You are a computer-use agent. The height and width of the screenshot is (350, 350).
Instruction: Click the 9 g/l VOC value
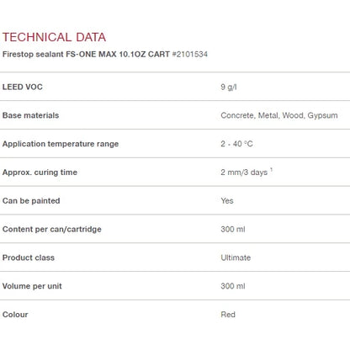pos(229,87)
